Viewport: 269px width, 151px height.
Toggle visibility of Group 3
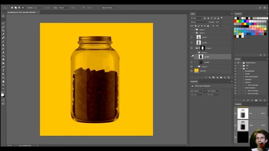[x=192, y=48]
